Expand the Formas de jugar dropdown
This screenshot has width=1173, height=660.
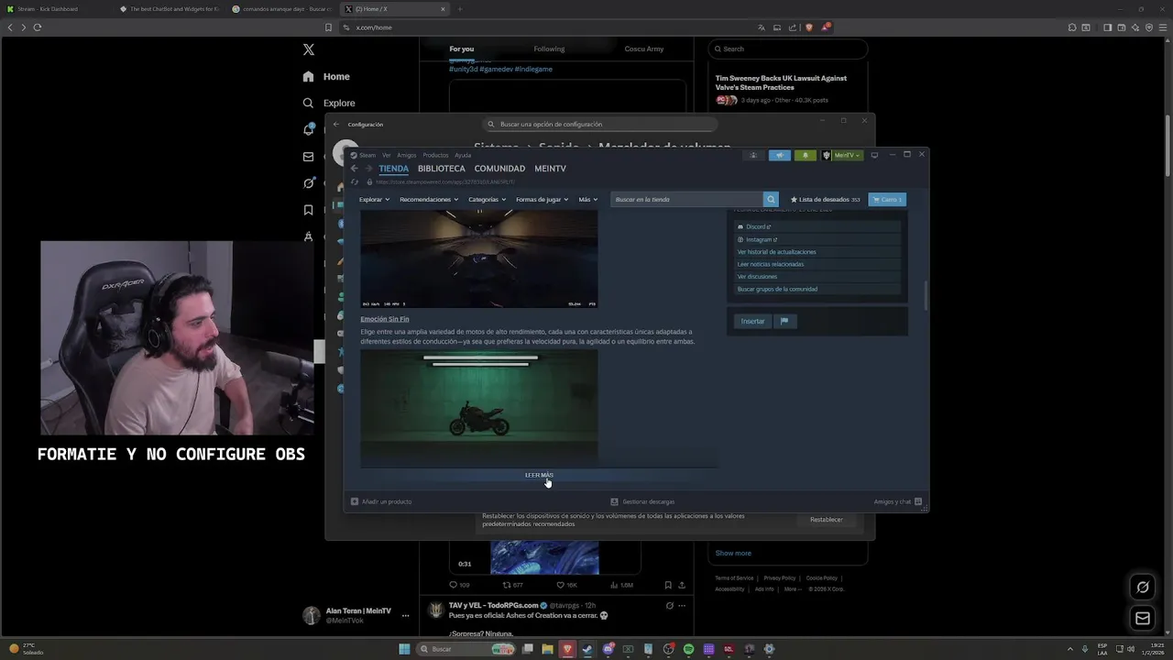(542, 199)
